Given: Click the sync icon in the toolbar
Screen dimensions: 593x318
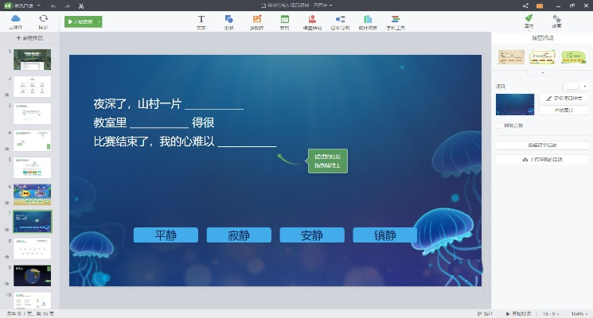Looking at the screenshot, I should click(x=43, y=21).
